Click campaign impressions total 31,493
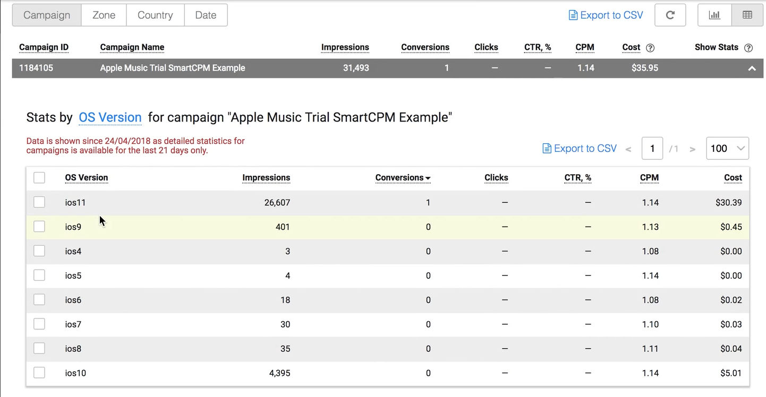The height and width of the screenshot is (397, 766). tap(356, 68)
